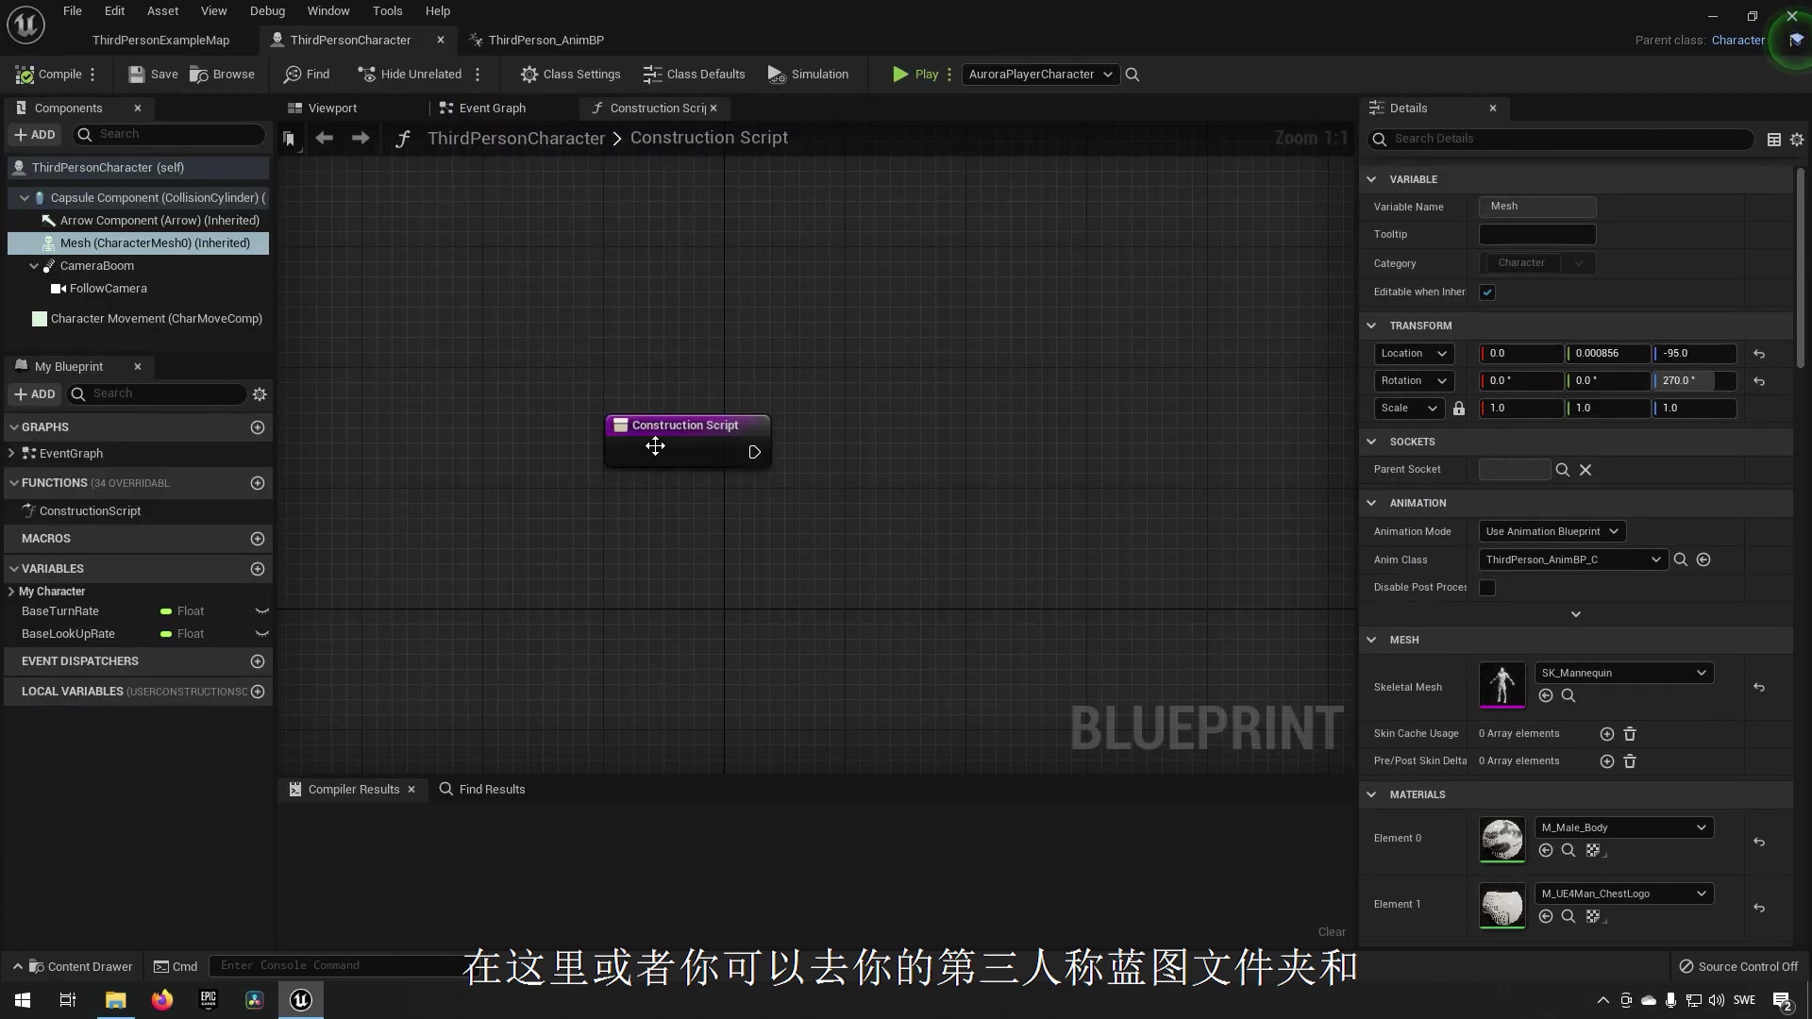
Task: Click the Content Drawer button
Action: point(80,966)
